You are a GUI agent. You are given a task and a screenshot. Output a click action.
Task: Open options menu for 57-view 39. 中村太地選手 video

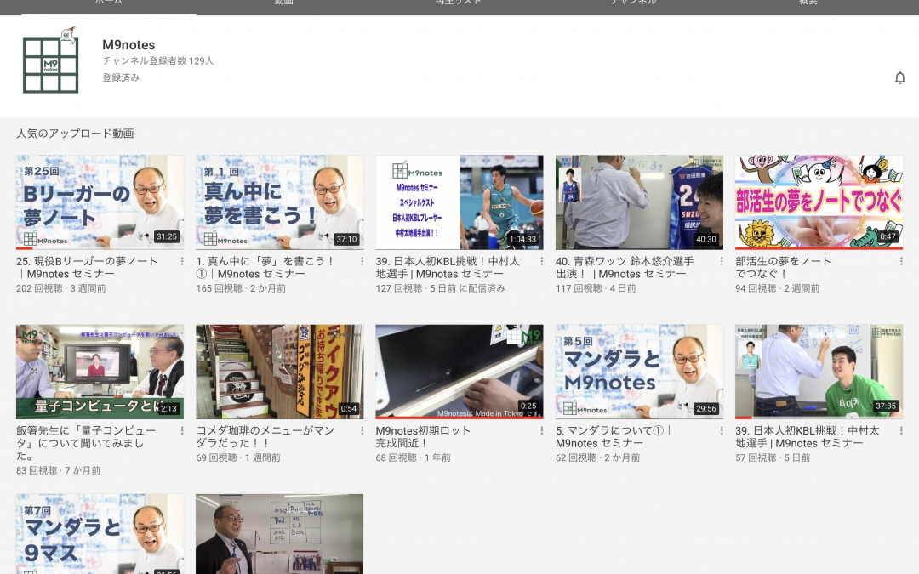point(901,430)
